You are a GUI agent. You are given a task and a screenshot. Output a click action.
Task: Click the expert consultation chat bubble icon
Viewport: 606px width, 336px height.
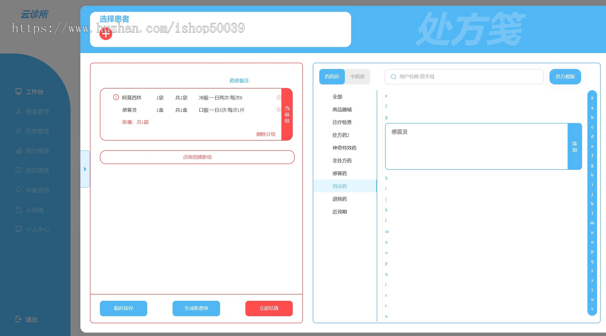coord(19,190)
